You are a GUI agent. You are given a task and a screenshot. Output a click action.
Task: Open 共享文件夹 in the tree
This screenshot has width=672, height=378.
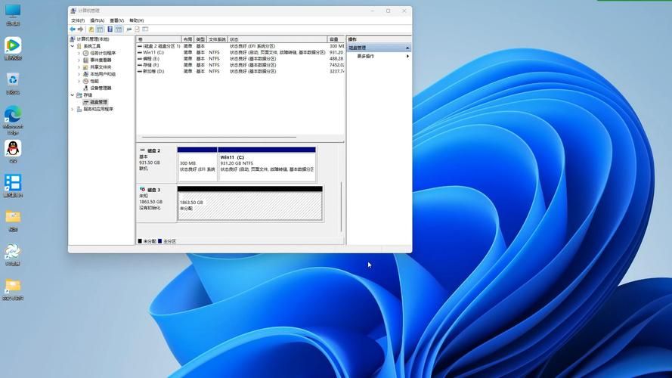click(98, 67)
